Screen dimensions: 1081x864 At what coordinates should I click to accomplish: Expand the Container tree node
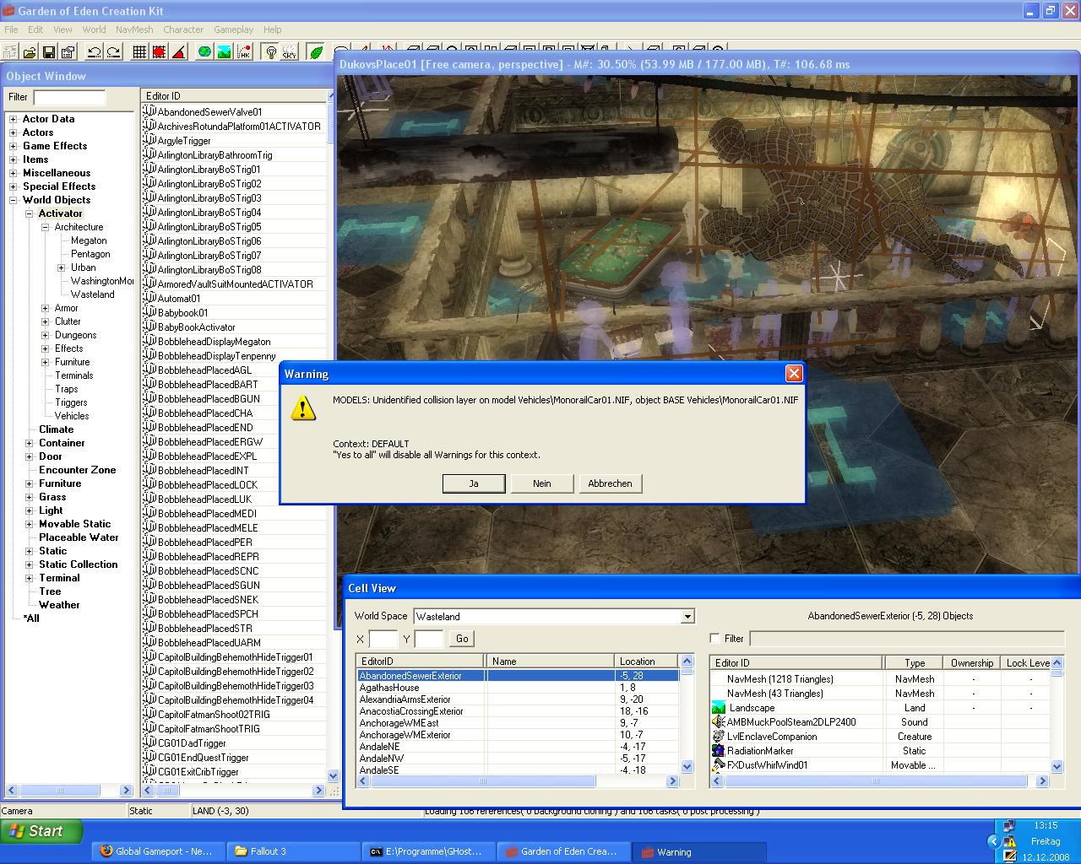(30, 443)
